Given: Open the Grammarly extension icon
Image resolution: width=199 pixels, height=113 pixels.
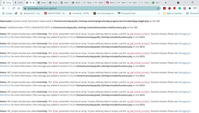Looking at the screenshot, I should (179, 8).
